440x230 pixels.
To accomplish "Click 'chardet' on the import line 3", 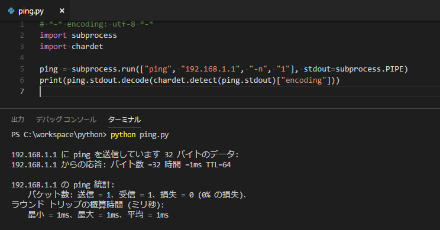I will click(x=88, y=47).
